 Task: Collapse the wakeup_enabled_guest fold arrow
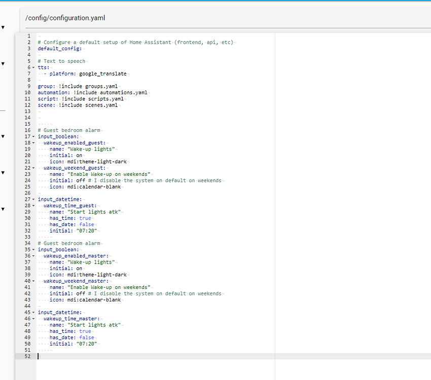(32, 142)
